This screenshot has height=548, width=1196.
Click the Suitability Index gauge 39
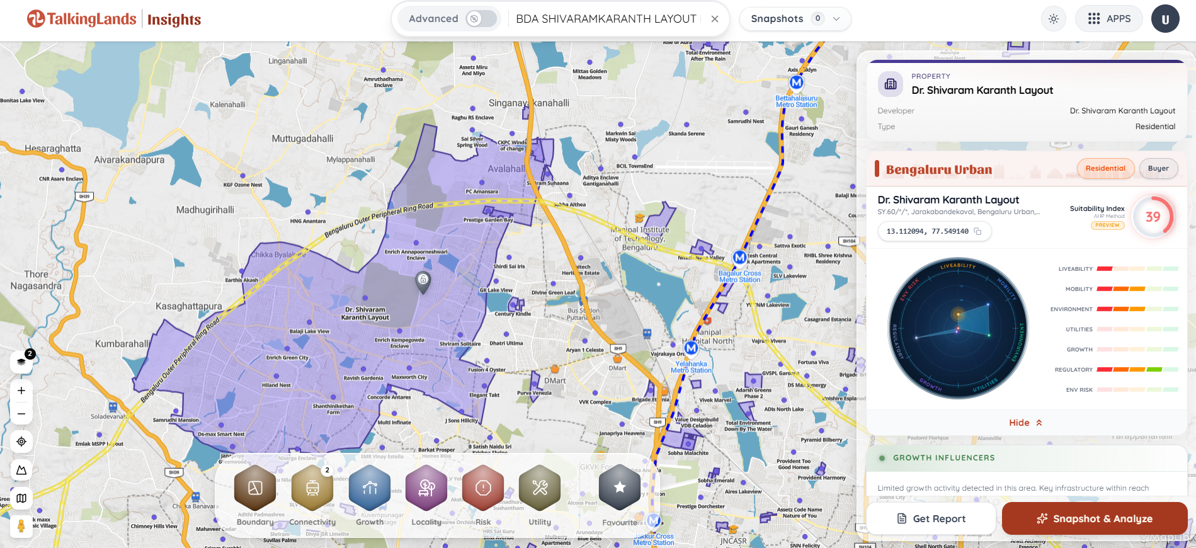tap(1153, 217)
